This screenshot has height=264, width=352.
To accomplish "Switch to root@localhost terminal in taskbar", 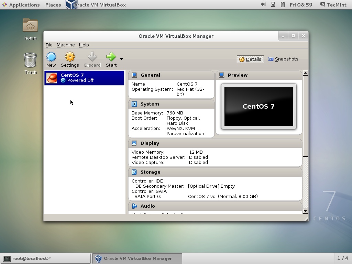I will (x=45, y=258).
